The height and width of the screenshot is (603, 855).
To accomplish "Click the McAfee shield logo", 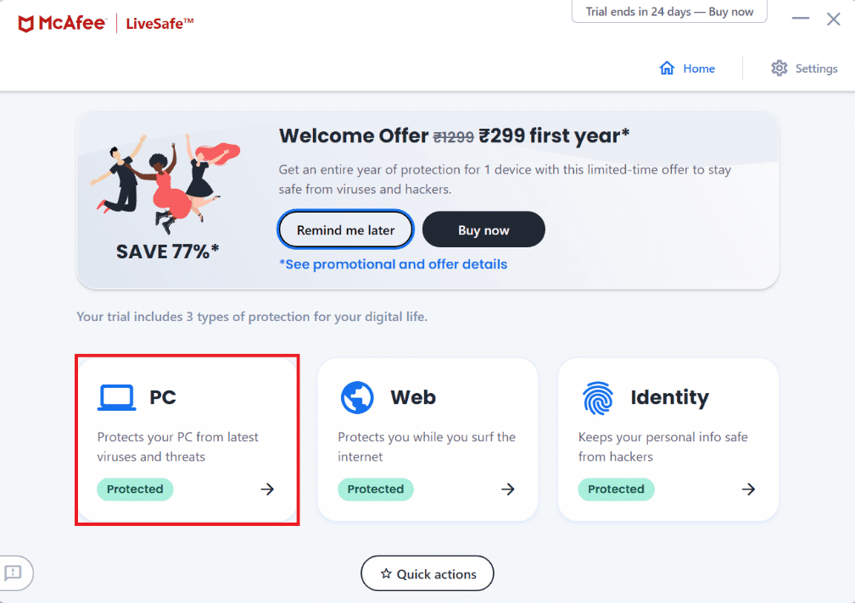I will [25, 23].
